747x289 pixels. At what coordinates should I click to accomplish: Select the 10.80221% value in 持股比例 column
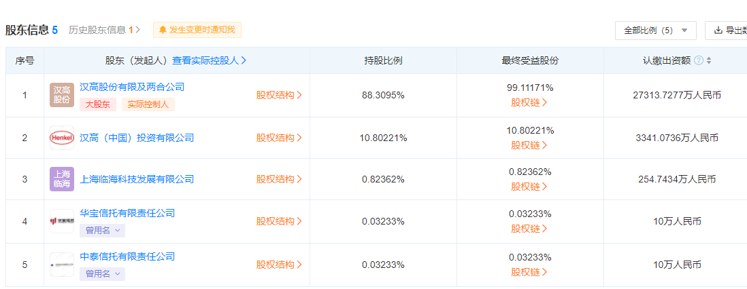coord(384,138)
